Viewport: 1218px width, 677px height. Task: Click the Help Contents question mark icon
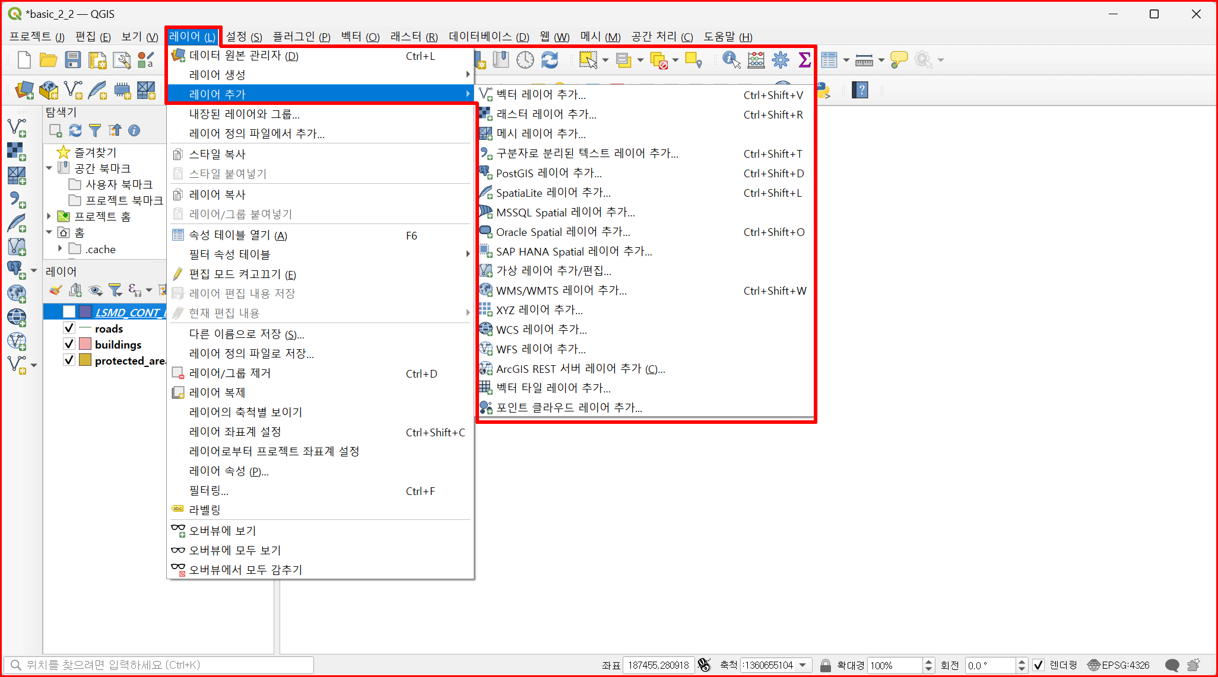[860, 90]
